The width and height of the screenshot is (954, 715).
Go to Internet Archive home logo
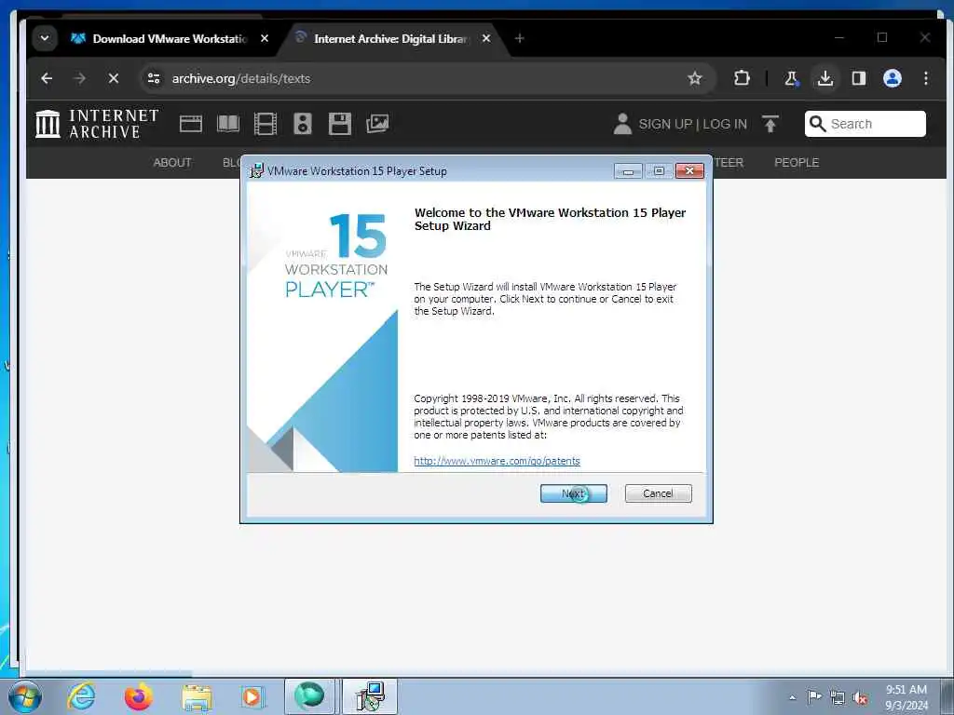click(97, 124)
